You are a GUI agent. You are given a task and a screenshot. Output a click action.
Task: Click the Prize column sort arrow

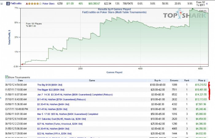[x=205, y=81]
